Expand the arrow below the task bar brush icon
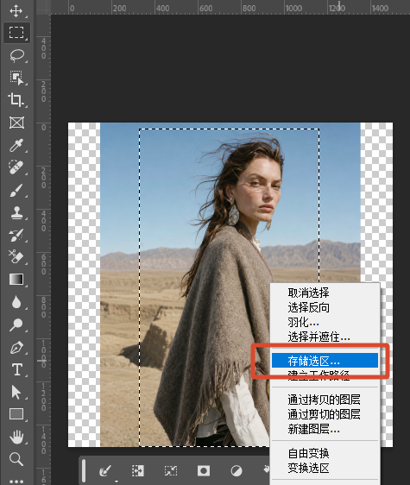 [117, 482]
